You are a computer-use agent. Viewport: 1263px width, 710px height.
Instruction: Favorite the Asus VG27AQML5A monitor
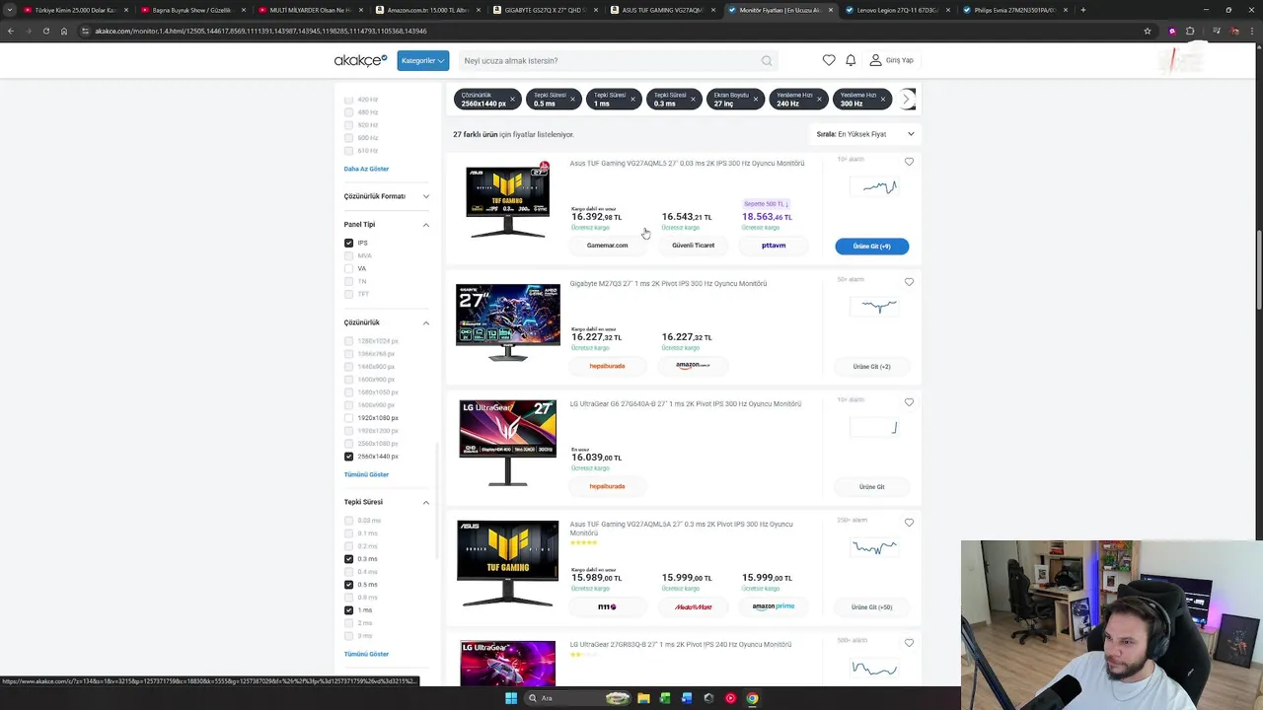(x=909, y=523)
